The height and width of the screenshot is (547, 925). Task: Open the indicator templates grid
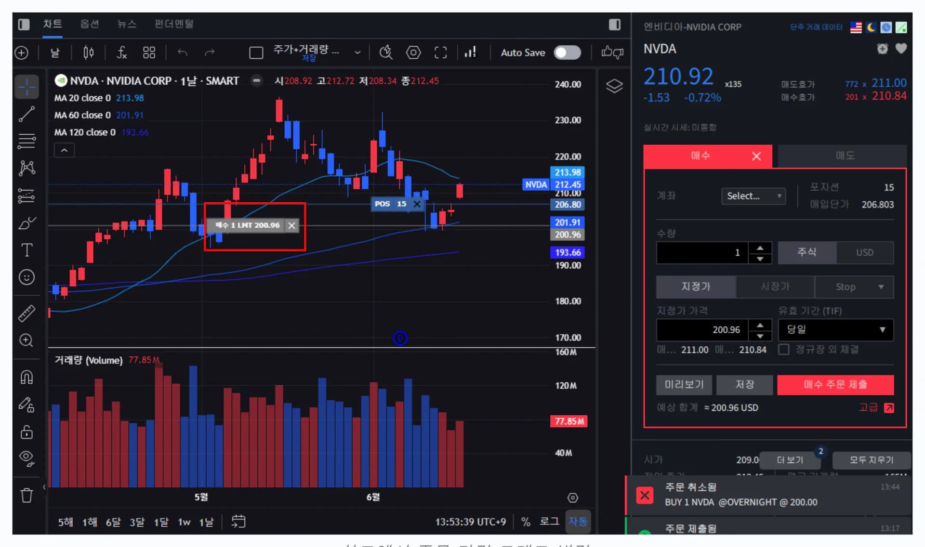(x=149, y=52)
